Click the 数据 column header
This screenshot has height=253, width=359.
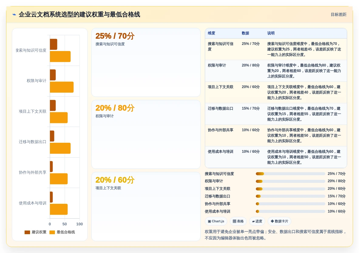(x=246, y=33)
